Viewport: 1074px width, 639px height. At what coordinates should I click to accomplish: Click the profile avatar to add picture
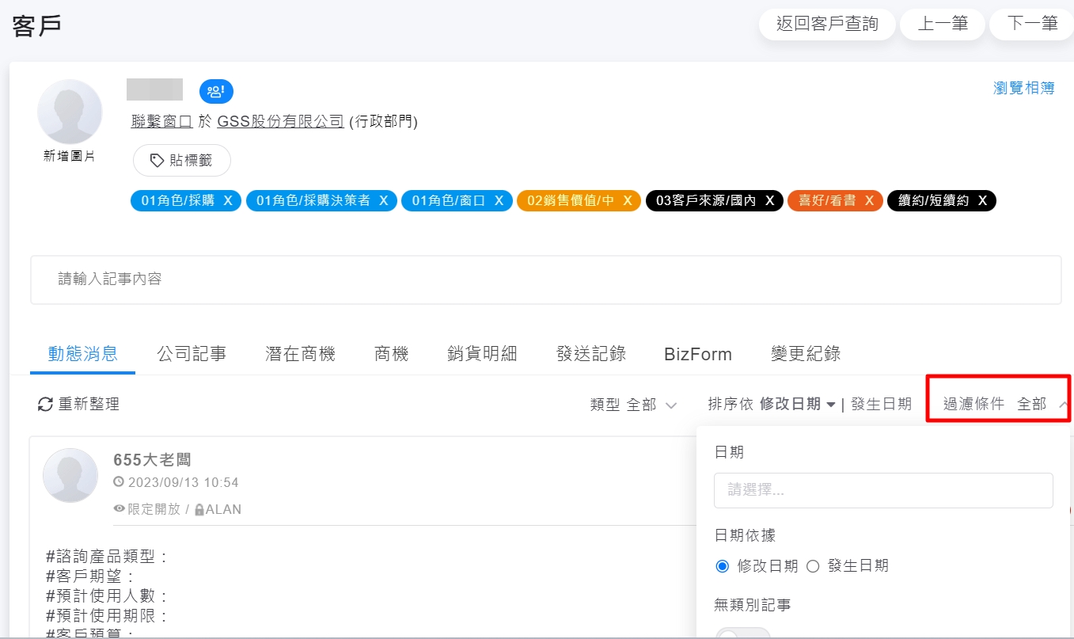point(70,112)
